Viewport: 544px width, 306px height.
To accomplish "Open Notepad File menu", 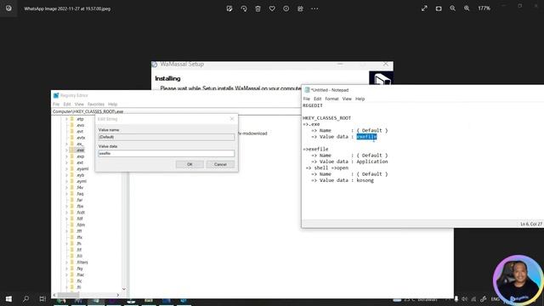I will coord(307,99).
